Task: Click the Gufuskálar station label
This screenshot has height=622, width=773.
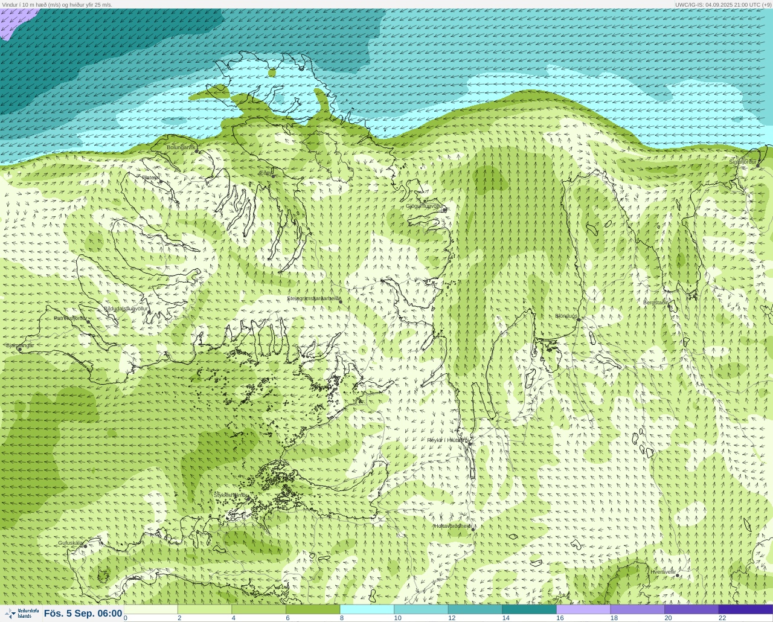Action: point(71,543)
